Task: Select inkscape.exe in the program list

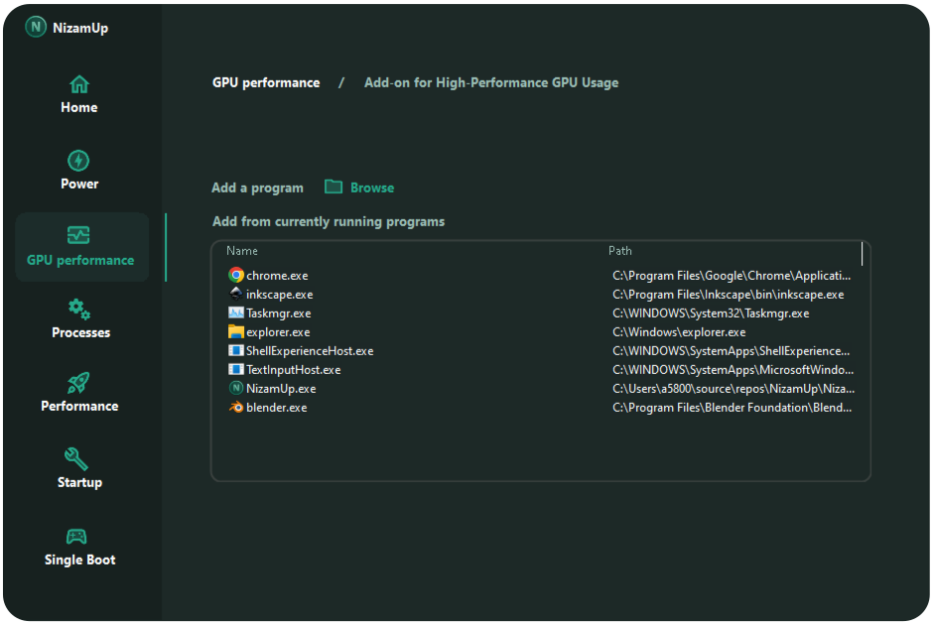Action: pyautogui.click(x=279, y=295)
